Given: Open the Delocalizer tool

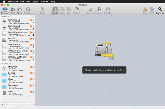Looking at the screenshot, I should click(x=99, y=10).
